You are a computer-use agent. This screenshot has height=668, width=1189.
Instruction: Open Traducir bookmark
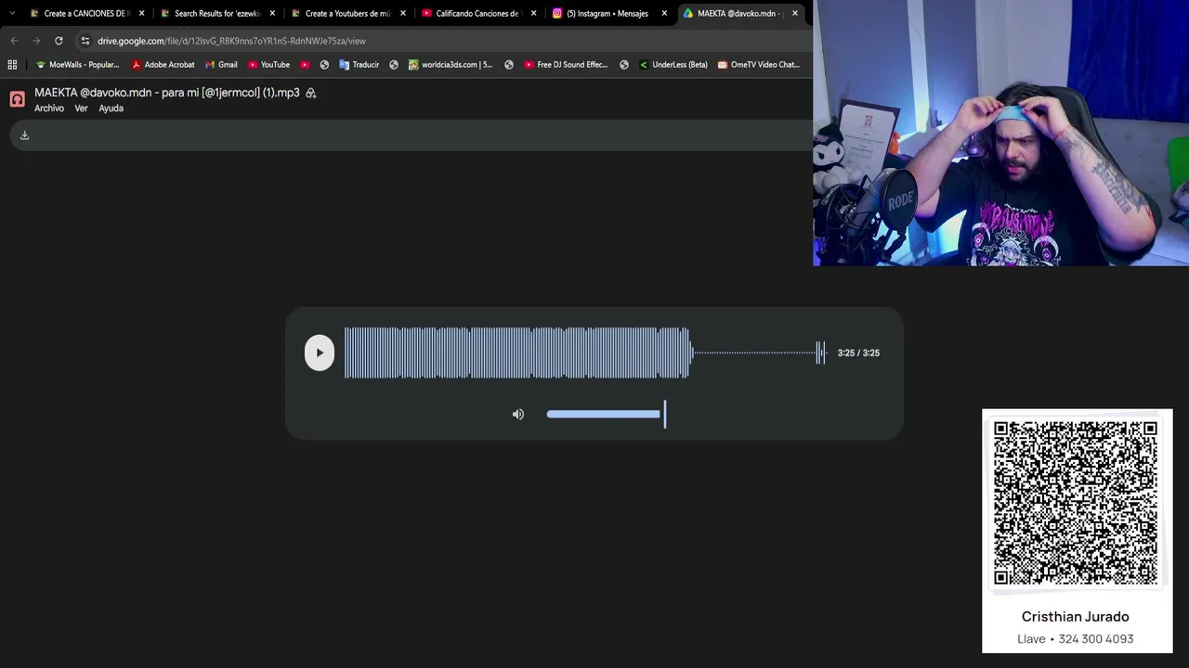[359, 65]
